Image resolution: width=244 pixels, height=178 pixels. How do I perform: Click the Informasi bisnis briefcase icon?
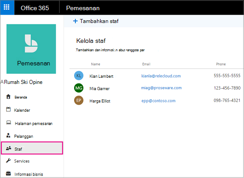8,173
